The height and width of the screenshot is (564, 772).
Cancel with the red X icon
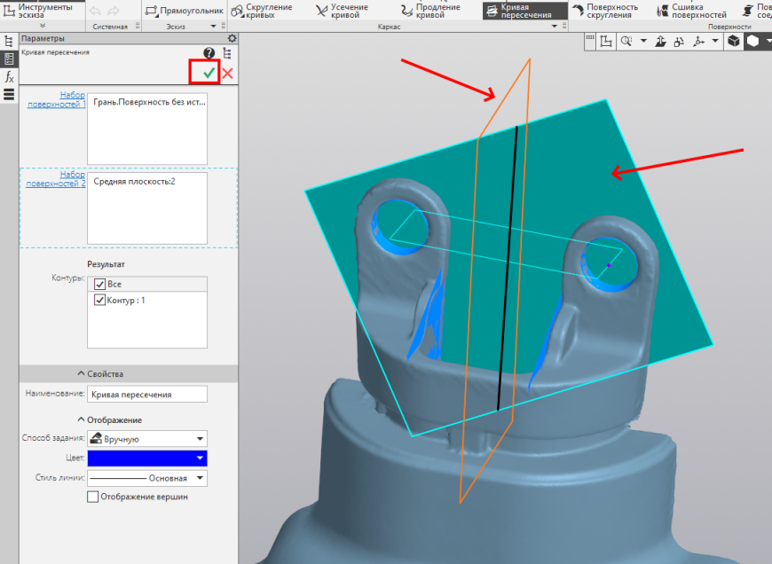tap(227, 74)
